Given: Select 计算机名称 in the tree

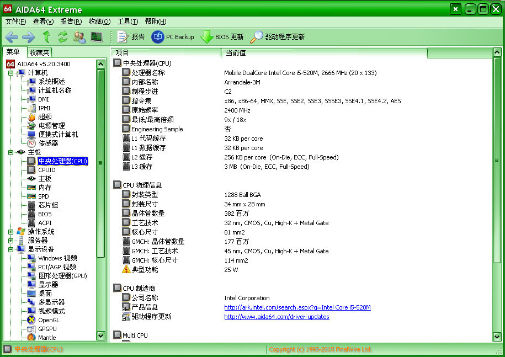Looking at the screenshot, I should click(x=50, y=90).
